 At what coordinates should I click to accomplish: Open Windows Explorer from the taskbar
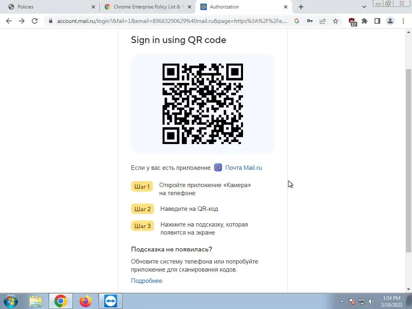click(x=36, y=301)
